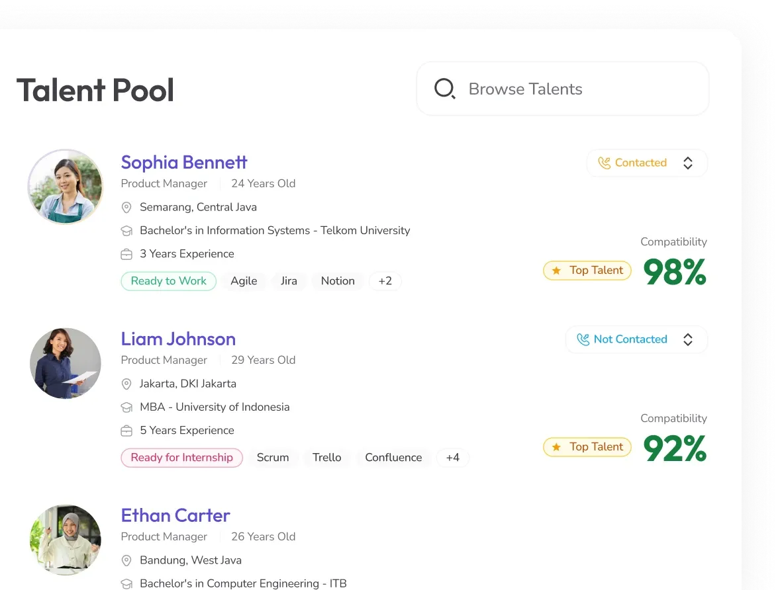Click the Talent Pool heading
780x590 pixels.
(x=95, y=90)
